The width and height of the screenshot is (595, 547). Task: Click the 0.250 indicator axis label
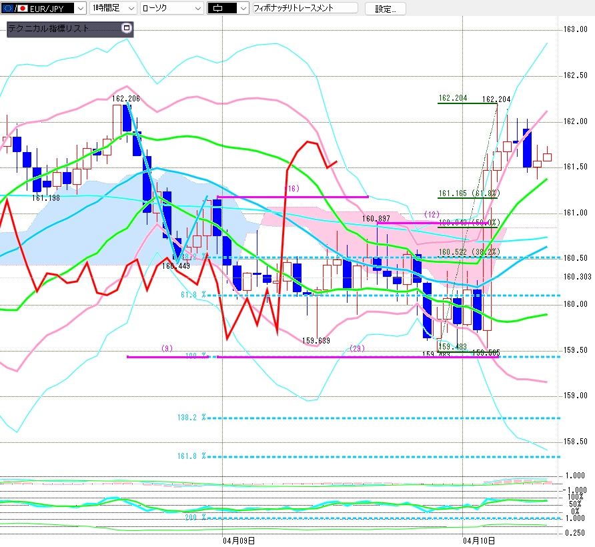tap(575, 533)
